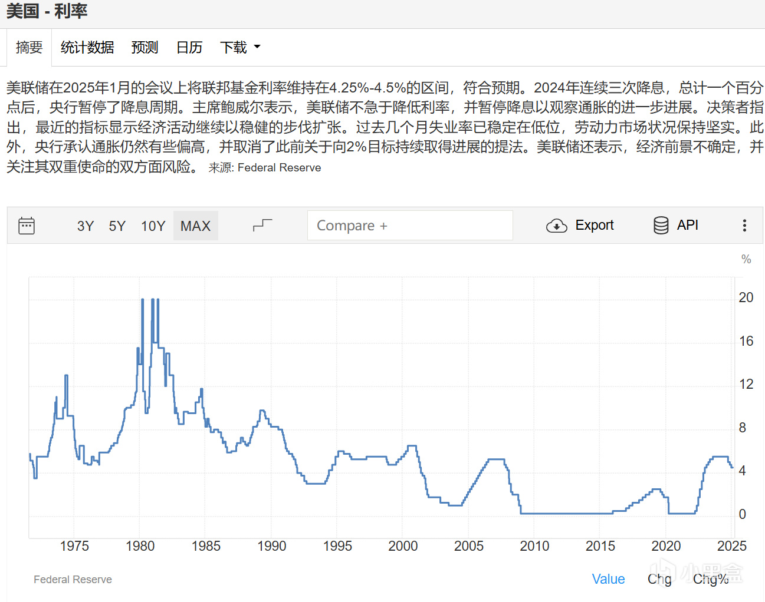Click the Export button label
Image resolution: width=765 pixels, height=602 pixels.
[x=595, y=225]
